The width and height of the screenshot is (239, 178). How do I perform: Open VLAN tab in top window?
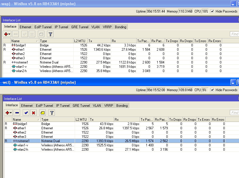[x=96, y=27]
